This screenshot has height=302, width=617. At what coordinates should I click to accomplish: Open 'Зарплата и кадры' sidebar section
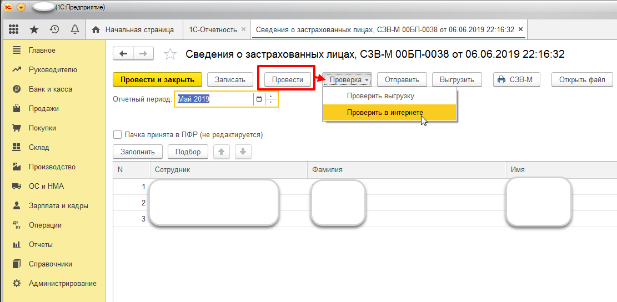tap(58, 205)
